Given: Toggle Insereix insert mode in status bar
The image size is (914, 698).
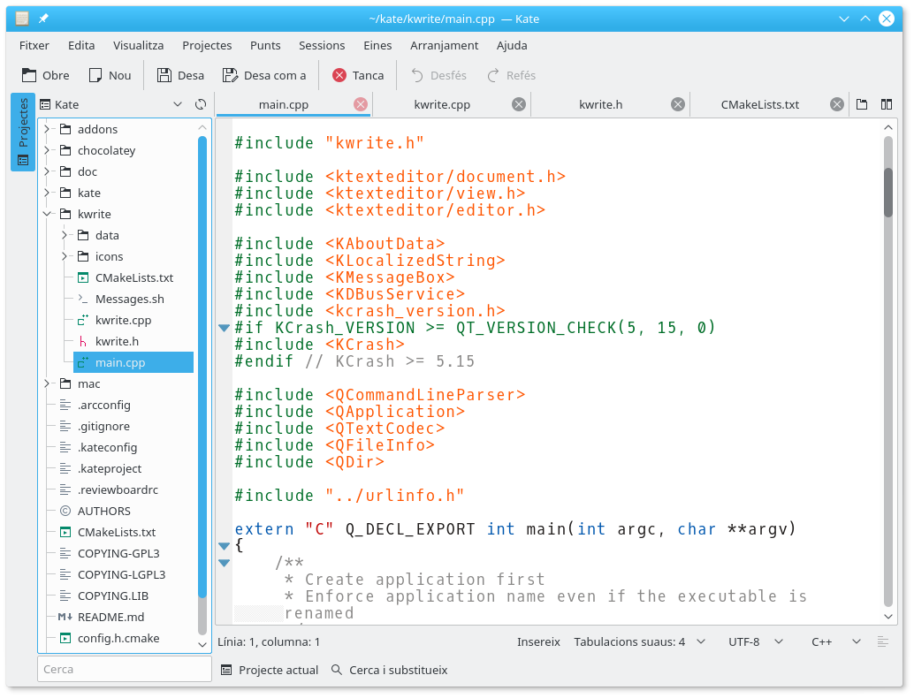Looking at the screenshot, I should click(x=538, y=642).
